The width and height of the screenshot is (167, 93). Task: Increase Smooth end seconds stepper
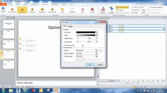coord(97,41)
